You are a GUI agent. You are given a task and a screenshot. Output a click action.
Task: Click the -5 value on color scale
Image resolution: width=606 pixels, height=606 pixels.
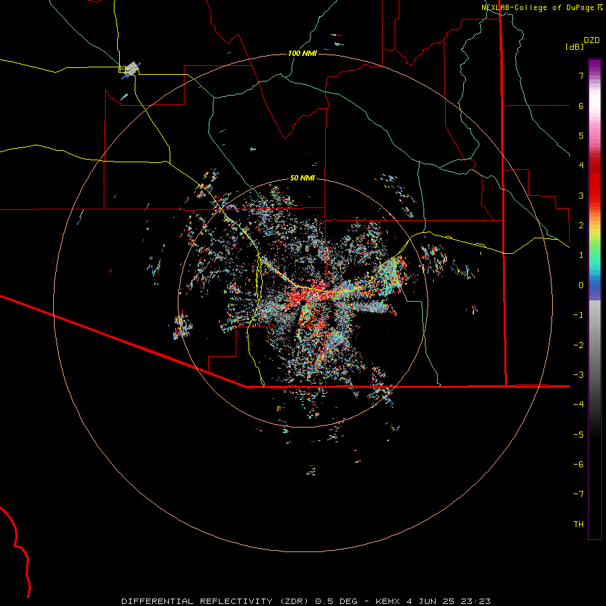[578, 435]
